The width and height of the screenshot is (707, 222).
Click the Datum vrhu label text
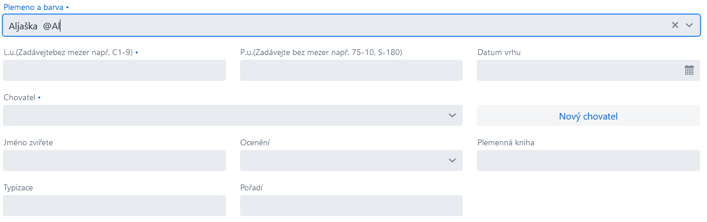(x=499, y=52)
